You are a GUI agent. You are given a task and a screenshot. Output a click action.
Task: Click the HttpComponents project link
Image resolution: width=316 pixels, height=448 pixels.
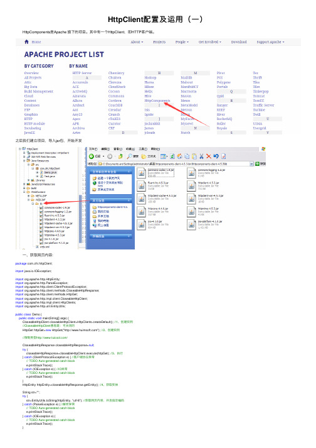tap(157, 101)
